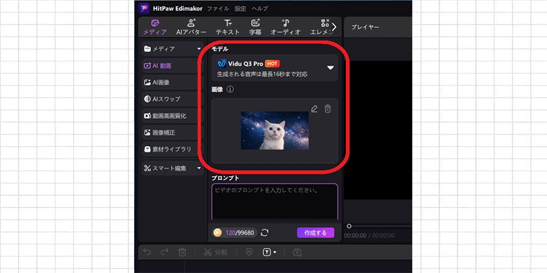Open the ヘルプ menu
Image resolution: width=547 pixels, height=273 pixels.
point(260,9)
